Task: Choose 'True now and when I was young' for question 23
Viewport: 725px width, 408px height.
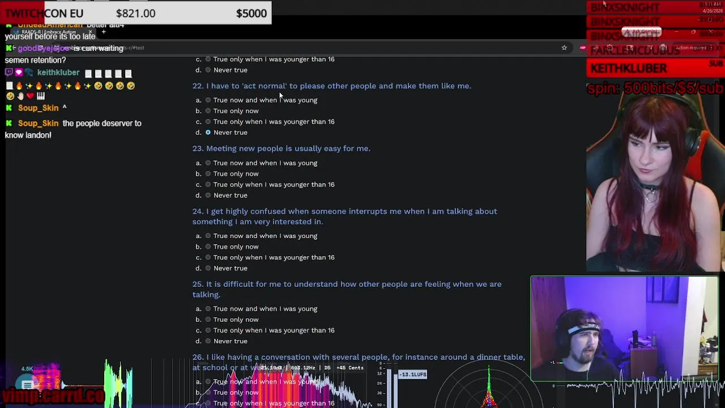Action: coord(208,163)
